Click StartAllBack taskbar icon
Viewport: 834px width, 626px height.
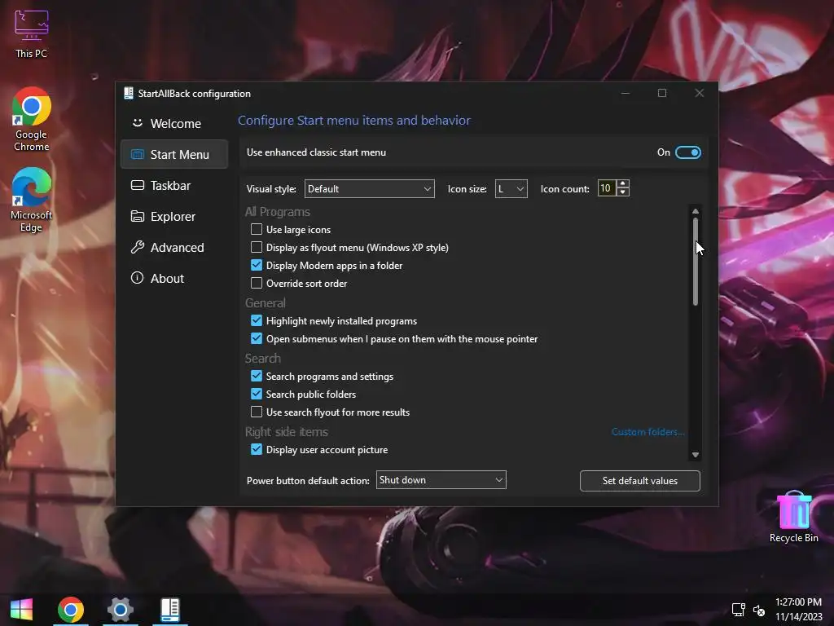tap(170, 610)
